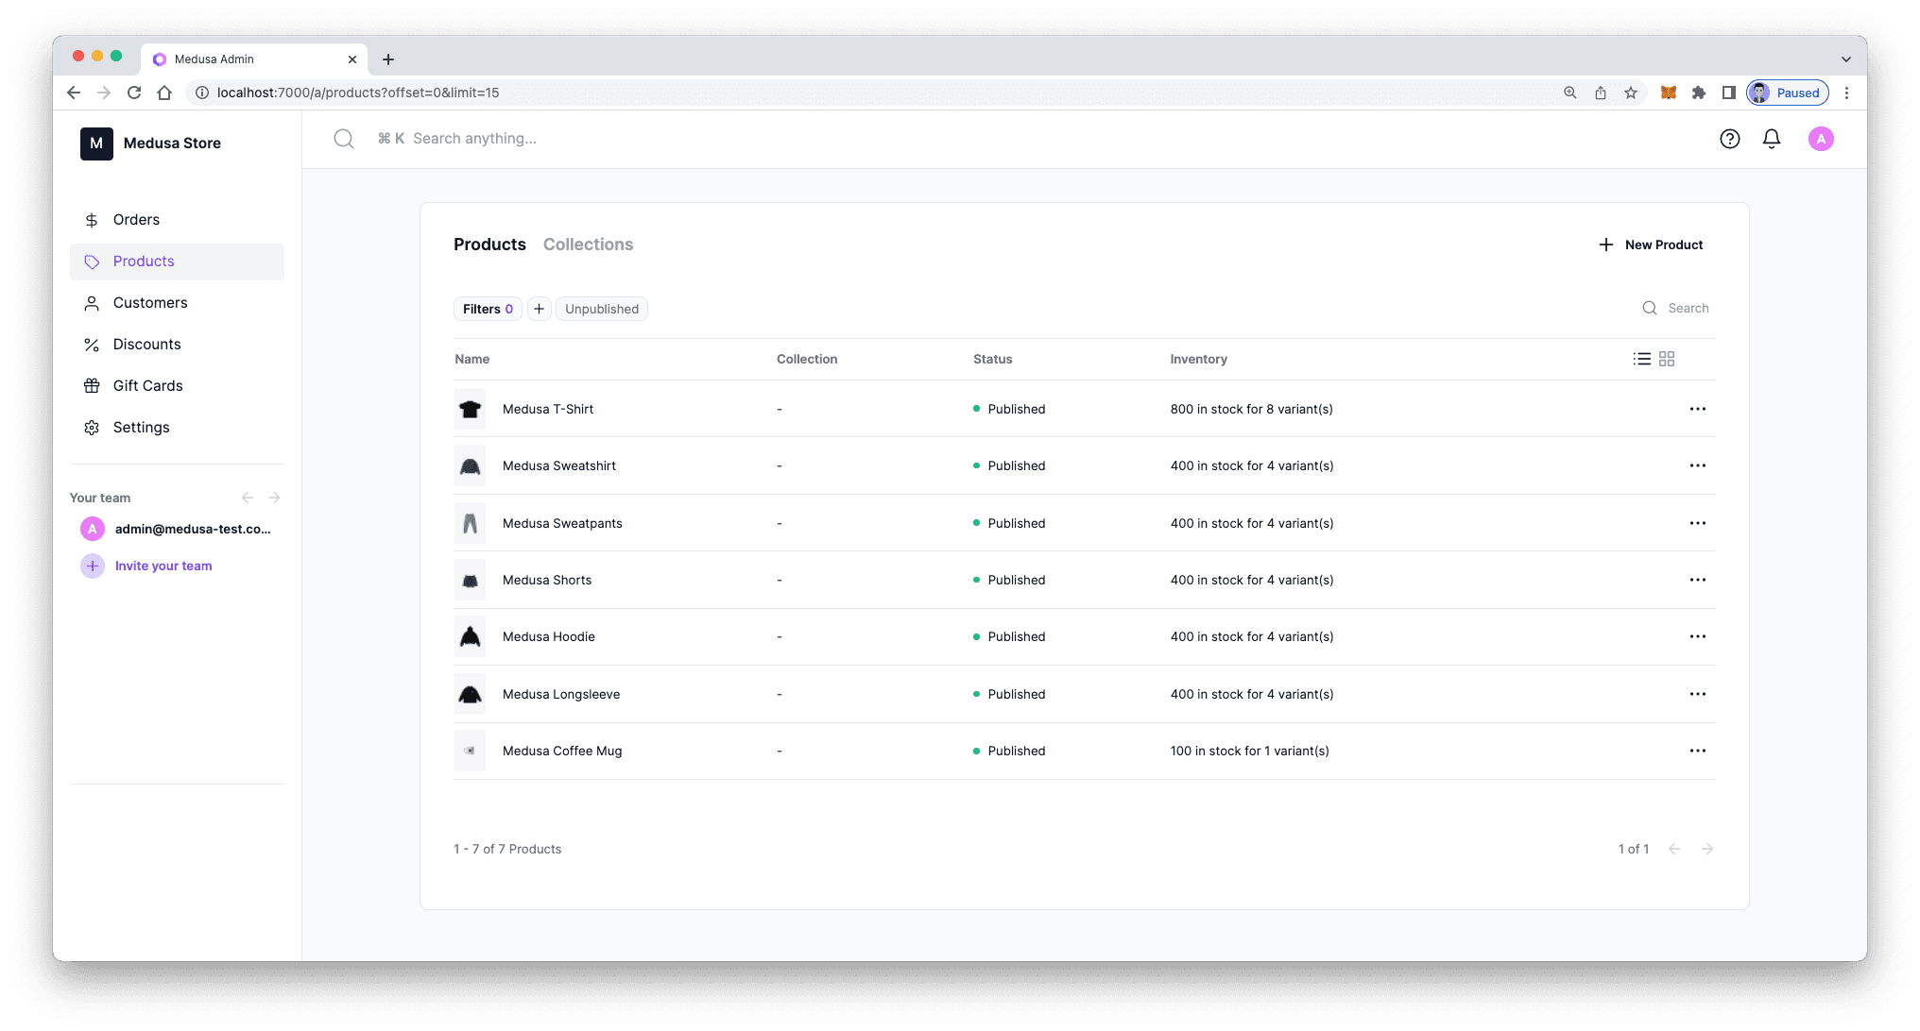Open actions menu for Medusa Coffee Mug
The height and width of the screenshot is (1031, 1920).
1697,751
